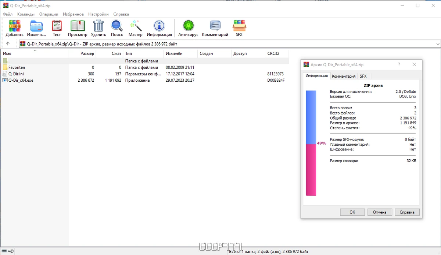
Task: Click the Favoriten folder icon
Action: coord(5,67)
